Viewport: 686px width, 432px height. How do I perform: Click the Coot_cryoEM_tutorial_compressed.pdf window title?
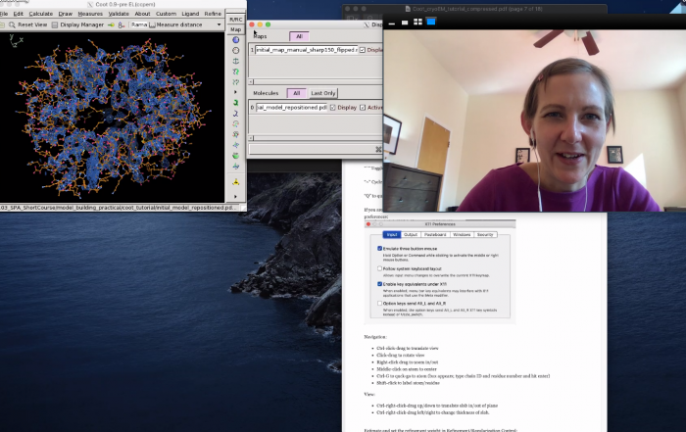(x=477, y=8)
